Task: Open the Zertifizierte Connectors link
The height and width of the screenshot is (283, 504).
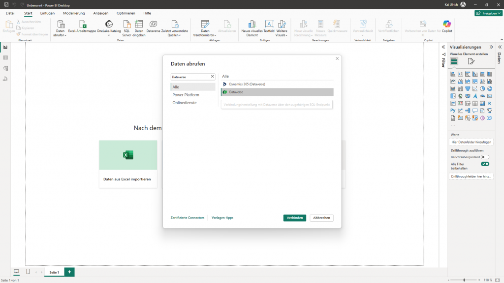Action: pos(187,218)
